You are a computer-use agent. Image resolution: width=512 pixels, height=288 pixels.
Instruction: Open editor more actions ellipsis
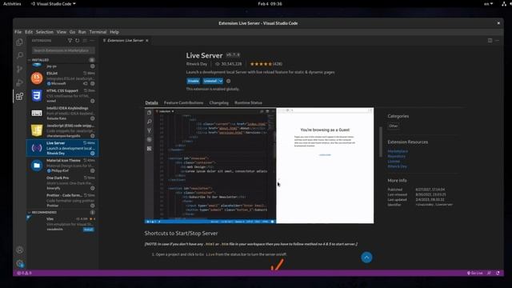pos(498,41)
